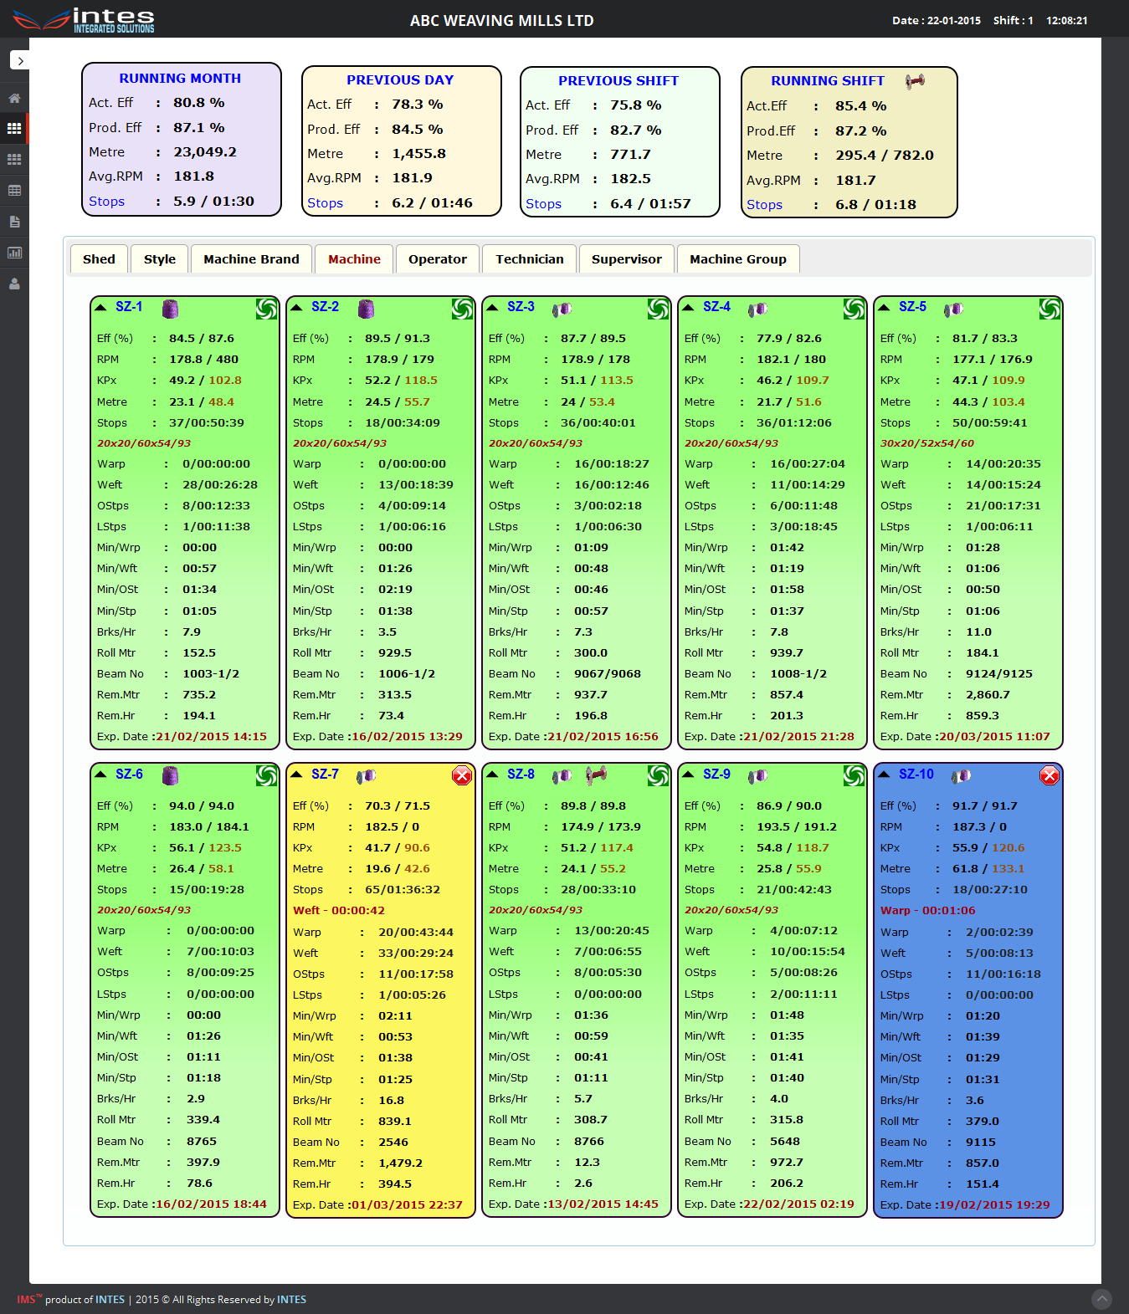Viewport: 1129px width, 1314px height.
Task: Click the green running status icon on SZ-8
Action: [658, 776]
